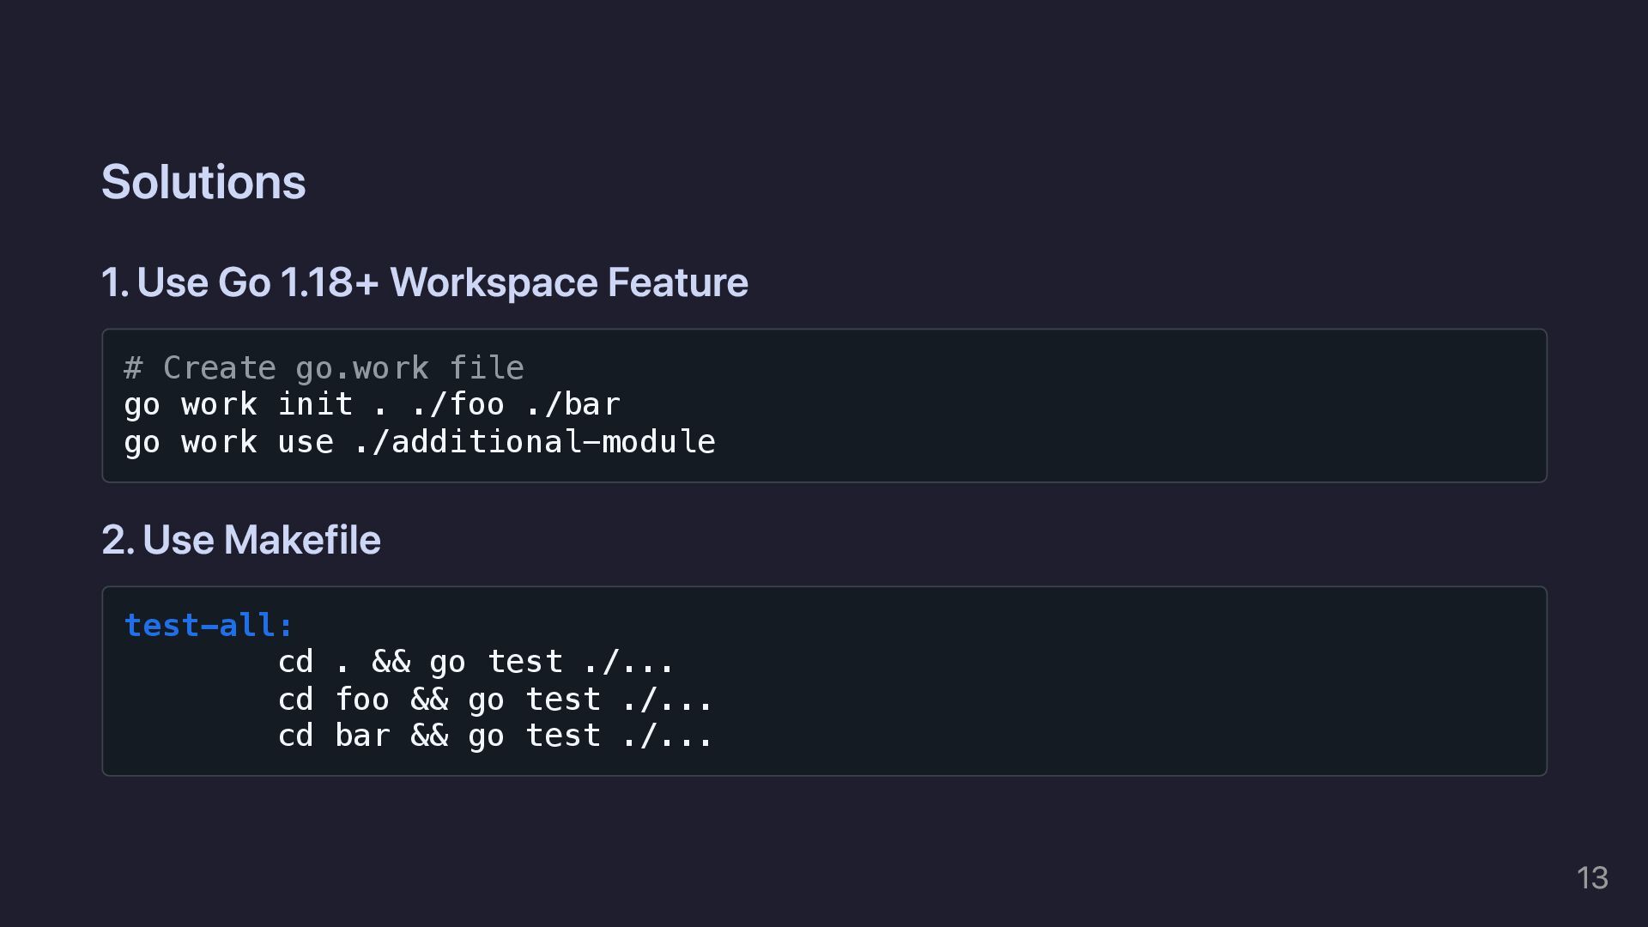1648x927 pixels.
Task: Click the word Workspace in first heading
Action: [493, 282]
